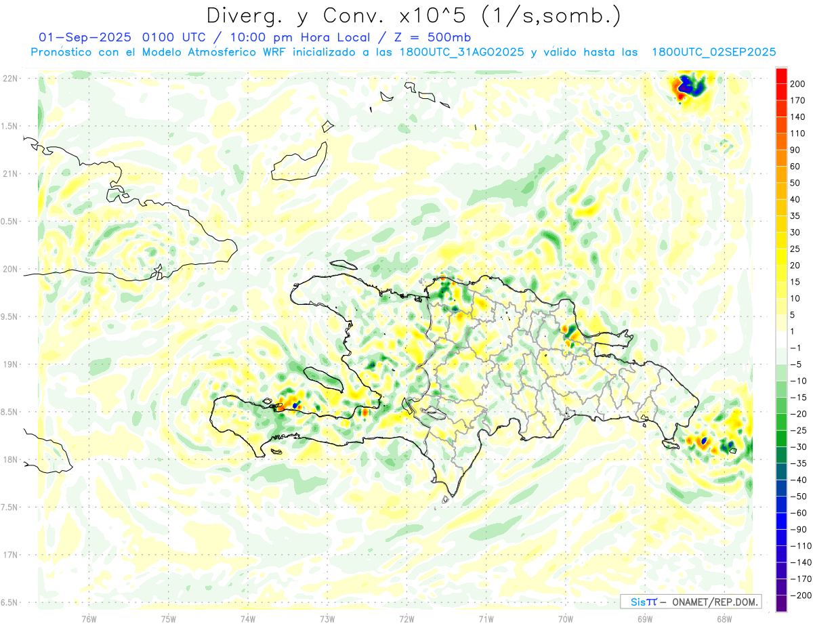Click the '21N' latitude label
The image size is (813, 628).
tap(10, 173)
